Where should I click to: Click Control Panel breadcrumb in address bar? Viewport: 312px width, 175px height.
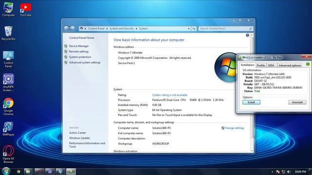[x=96, y=29]
